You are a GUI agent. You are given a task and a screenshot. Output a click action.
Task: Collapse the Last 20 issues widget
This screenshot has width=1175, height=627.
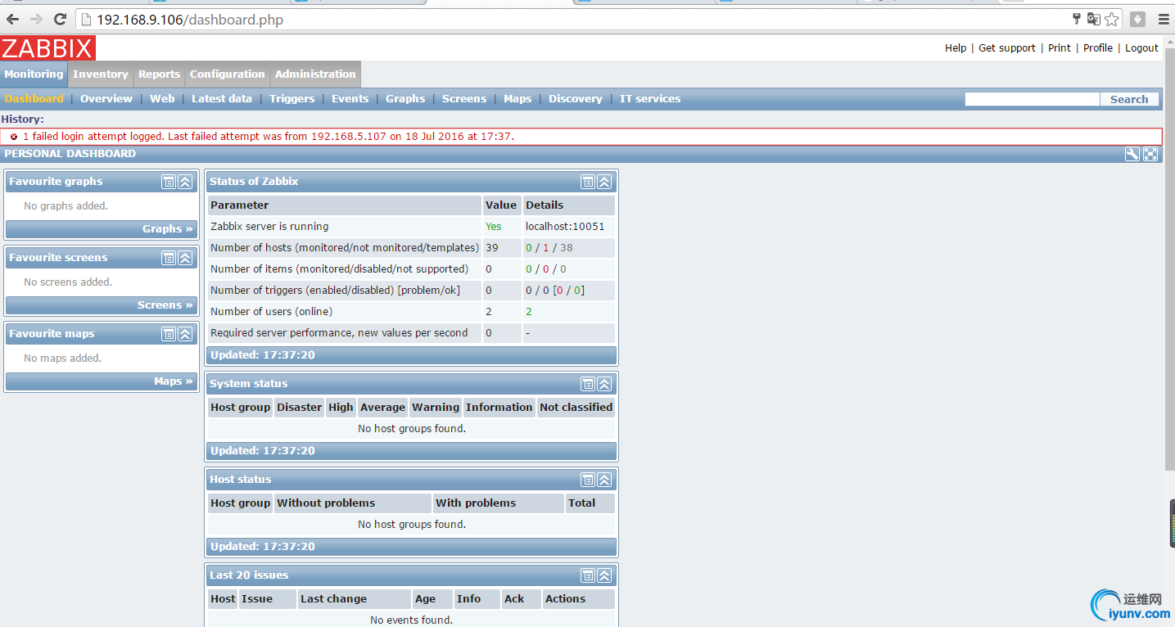tap(604, 575)
